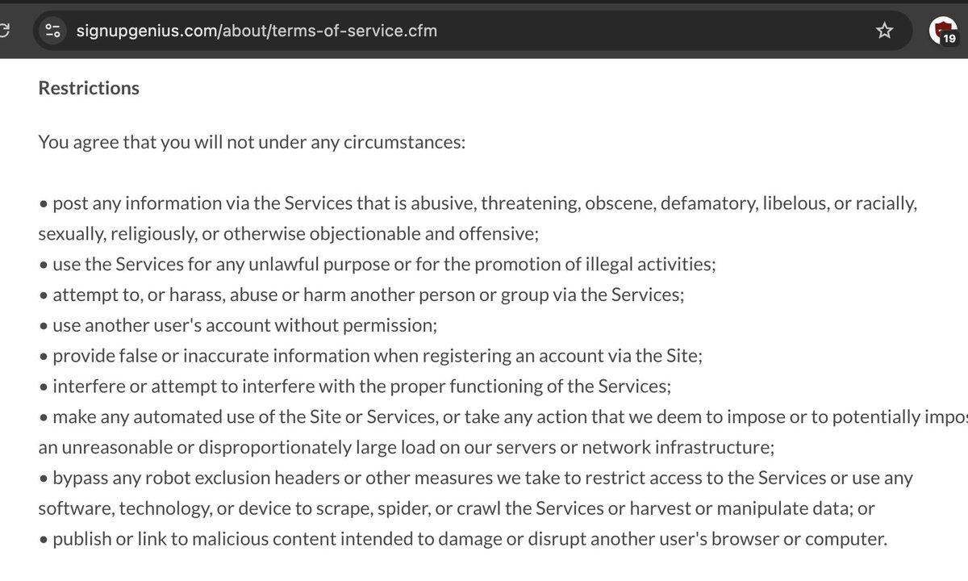Click the bullet about false or inaccurate information
This screenshot has height=581, width=968.
click(x=370, y=356)
